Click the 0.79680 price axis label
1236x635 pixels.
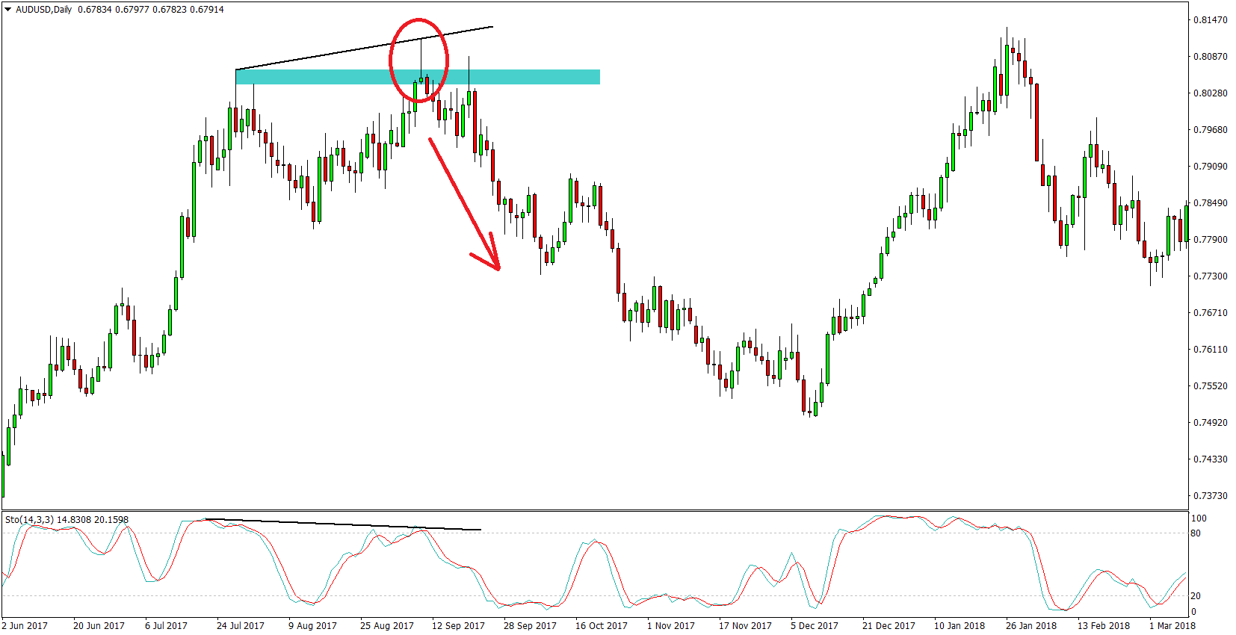tap(1210, 130)
